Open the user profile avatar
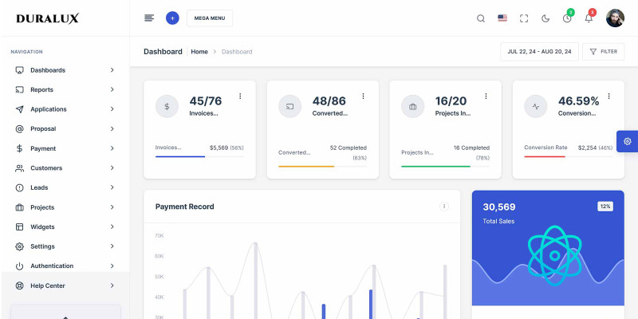The width and height of the screenshot is (638, 319). tap(615, 18)
